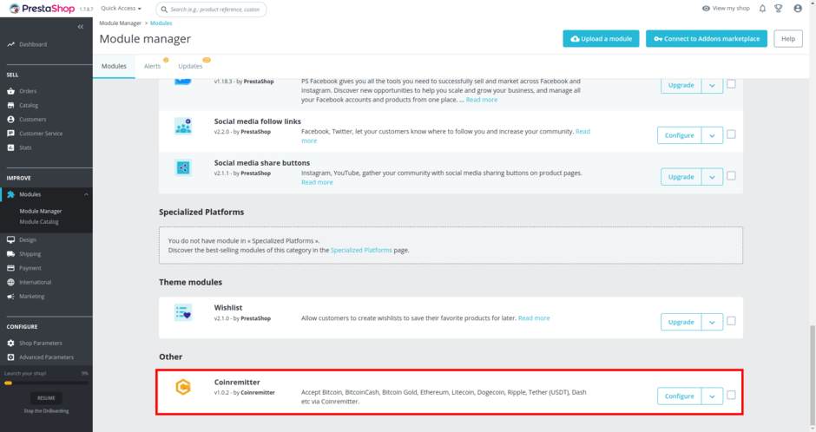Image resolution: width=816 pixels, height=432 pixels.
Task: Tick the Wishlist module checkbox
Action: (731, 321)
